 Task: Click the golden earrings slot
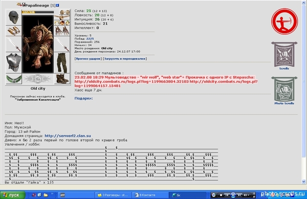click(64, 12)
